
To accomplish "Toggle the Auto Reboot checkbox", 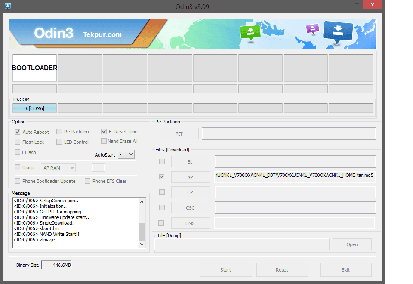I will tap(17, 132).
